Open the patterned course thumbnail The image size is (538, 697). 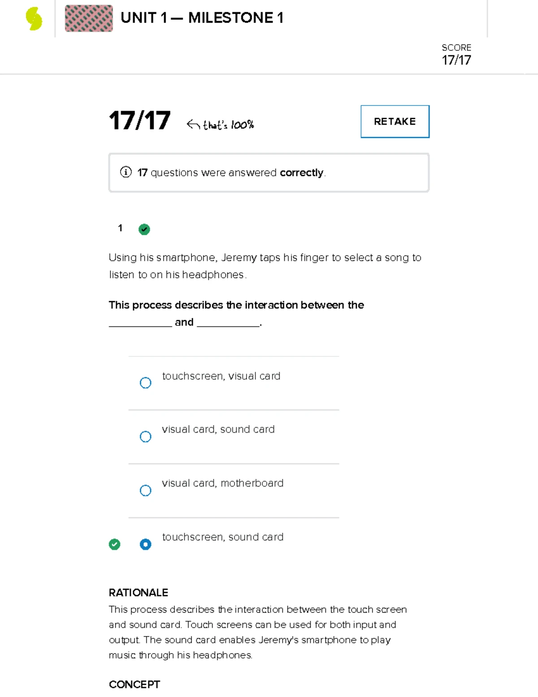tap(89, 18)
